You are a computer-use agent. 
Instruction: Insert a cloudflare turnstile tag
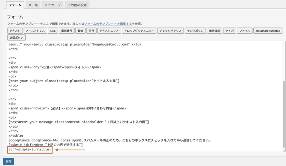pyautogui.click(x=268, y=31)
